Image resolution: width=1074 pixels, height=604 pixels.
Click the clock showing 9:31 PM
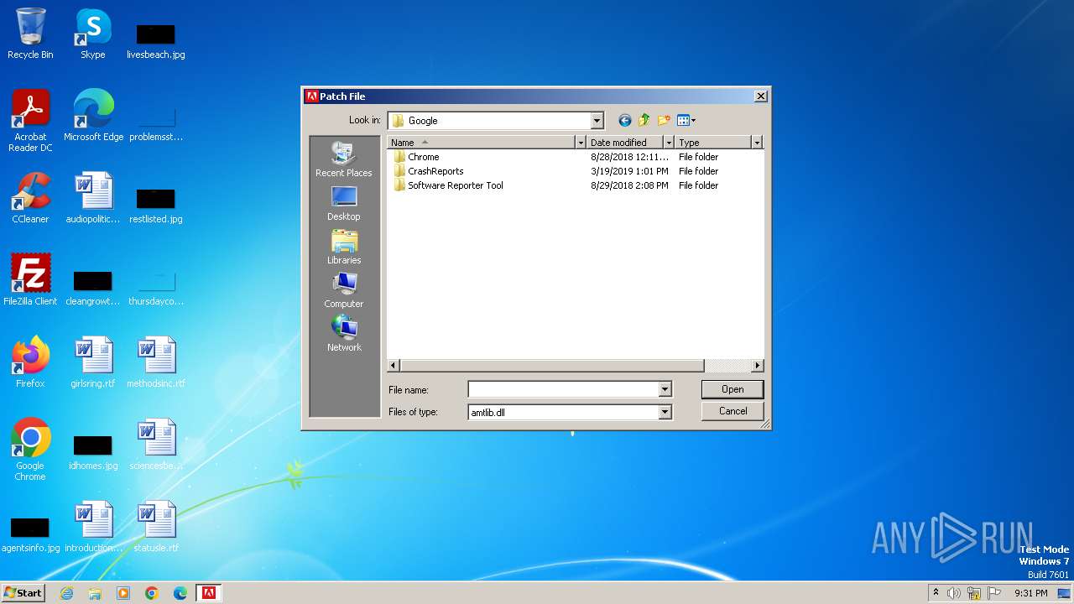[1030, 593]
